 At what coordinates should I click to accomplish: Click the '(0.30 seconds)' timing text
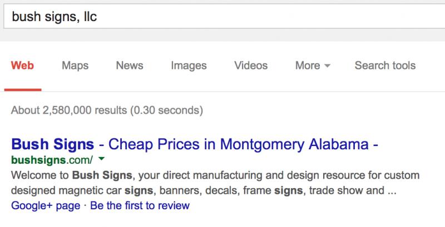point(166,110)
